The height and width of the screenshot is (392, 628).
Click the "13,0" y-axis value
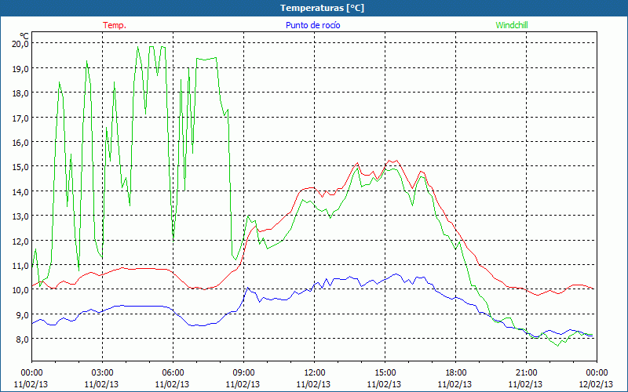21,216
